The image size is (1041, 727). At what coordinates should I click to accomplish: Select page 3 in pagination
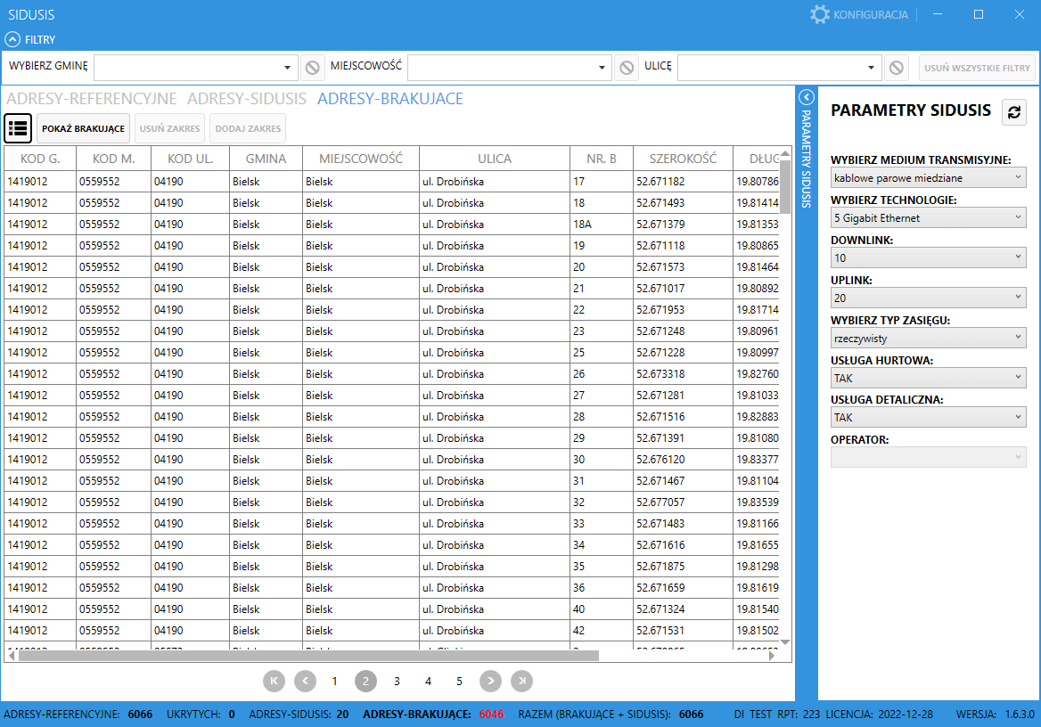(x=397, y=681)
